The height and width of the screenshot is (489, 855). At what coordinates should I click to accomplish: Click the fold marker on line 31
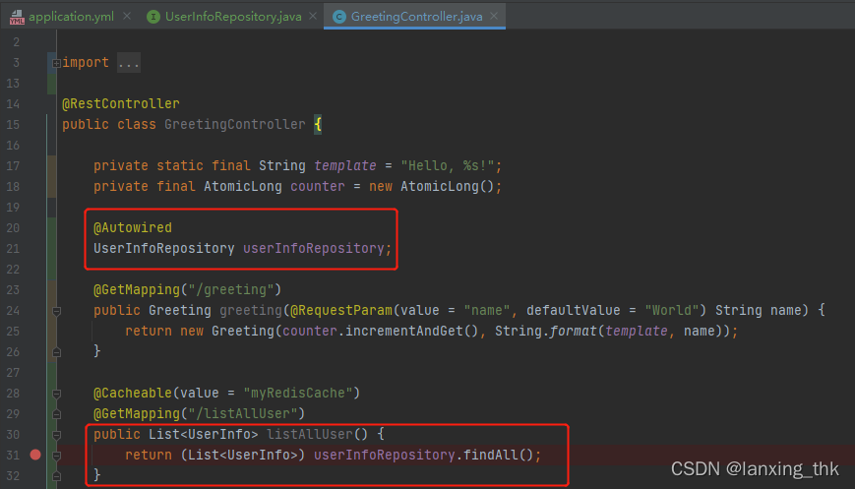pyautogui.click(x=56, y=456)
